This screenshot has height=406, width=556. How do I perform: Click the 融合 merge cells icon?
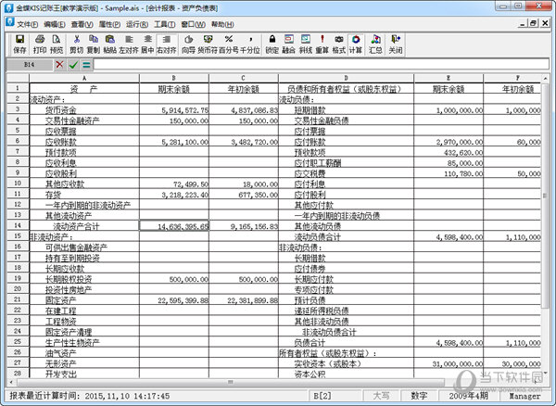[288, 44]
